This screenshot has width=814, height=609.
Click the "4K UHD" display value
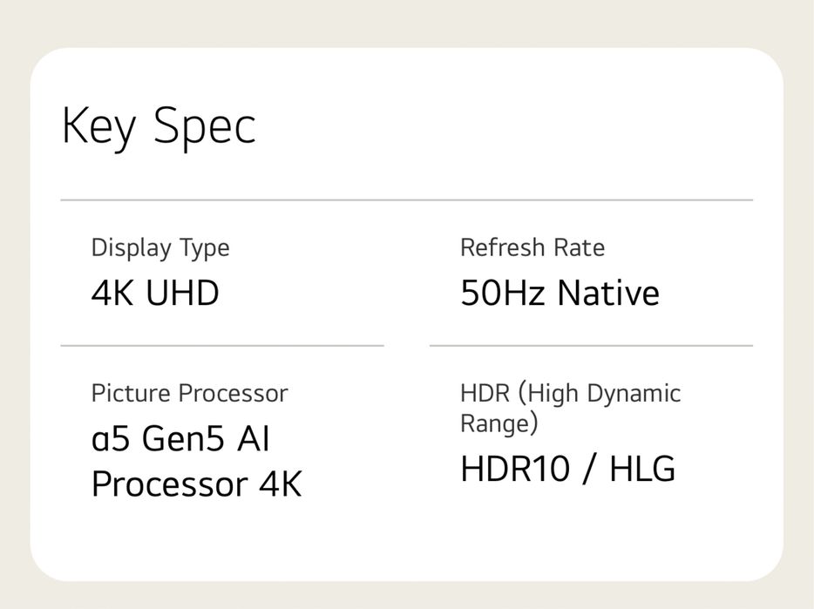tap(155, 293)
